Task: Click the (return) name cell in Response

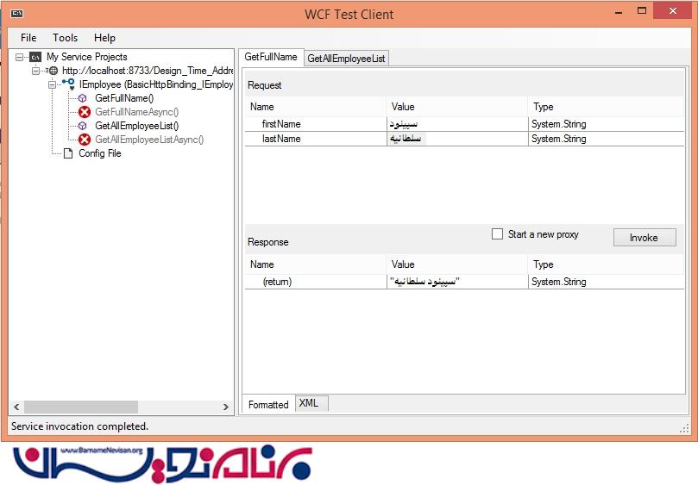Action: coord(316,282)
